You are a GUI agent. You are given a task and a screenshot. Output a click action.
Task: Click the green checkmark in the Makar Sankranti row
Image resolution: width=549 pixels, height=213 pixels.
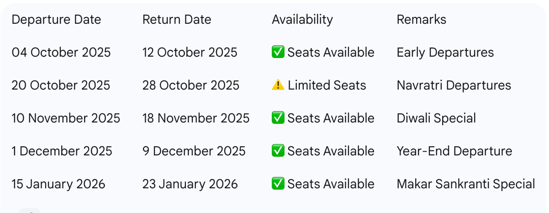click(x=278, y=184)
